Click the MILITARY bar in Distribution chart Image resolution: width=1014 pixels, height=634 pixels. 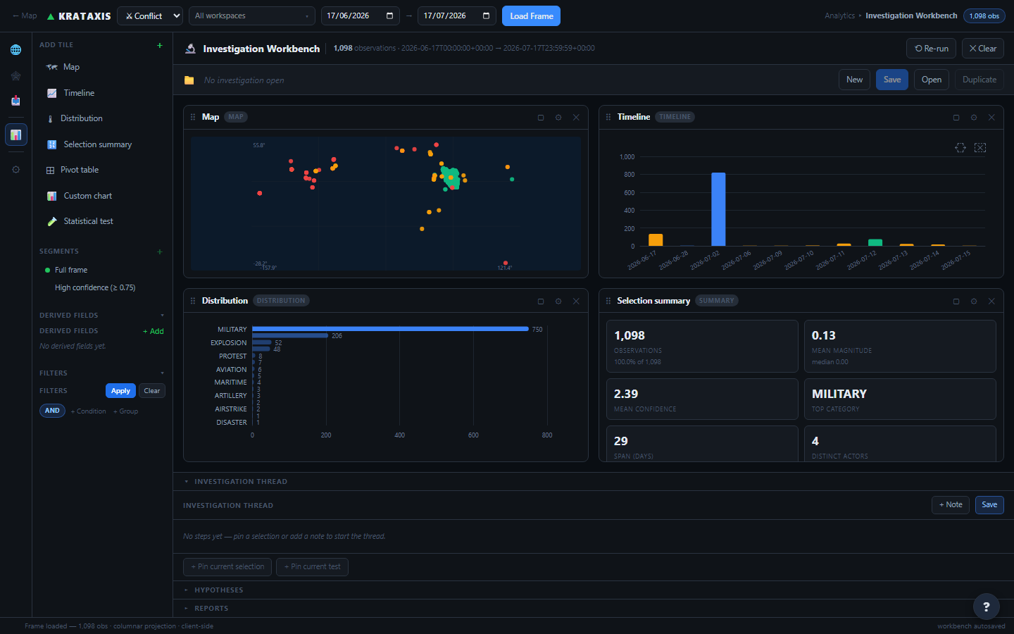click(390, 329)
